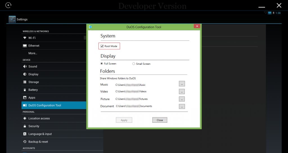Viewport: 288px width, 153px height.
Task: Select the Full Screen radio button
Action: tap(102, 64)
